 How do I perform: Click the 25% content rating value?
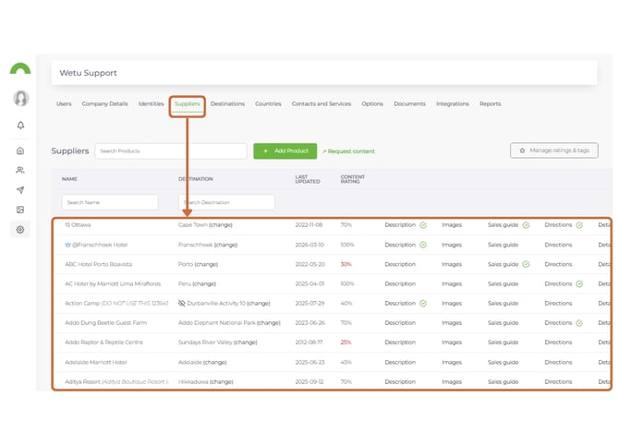click(x=346, y=342)
